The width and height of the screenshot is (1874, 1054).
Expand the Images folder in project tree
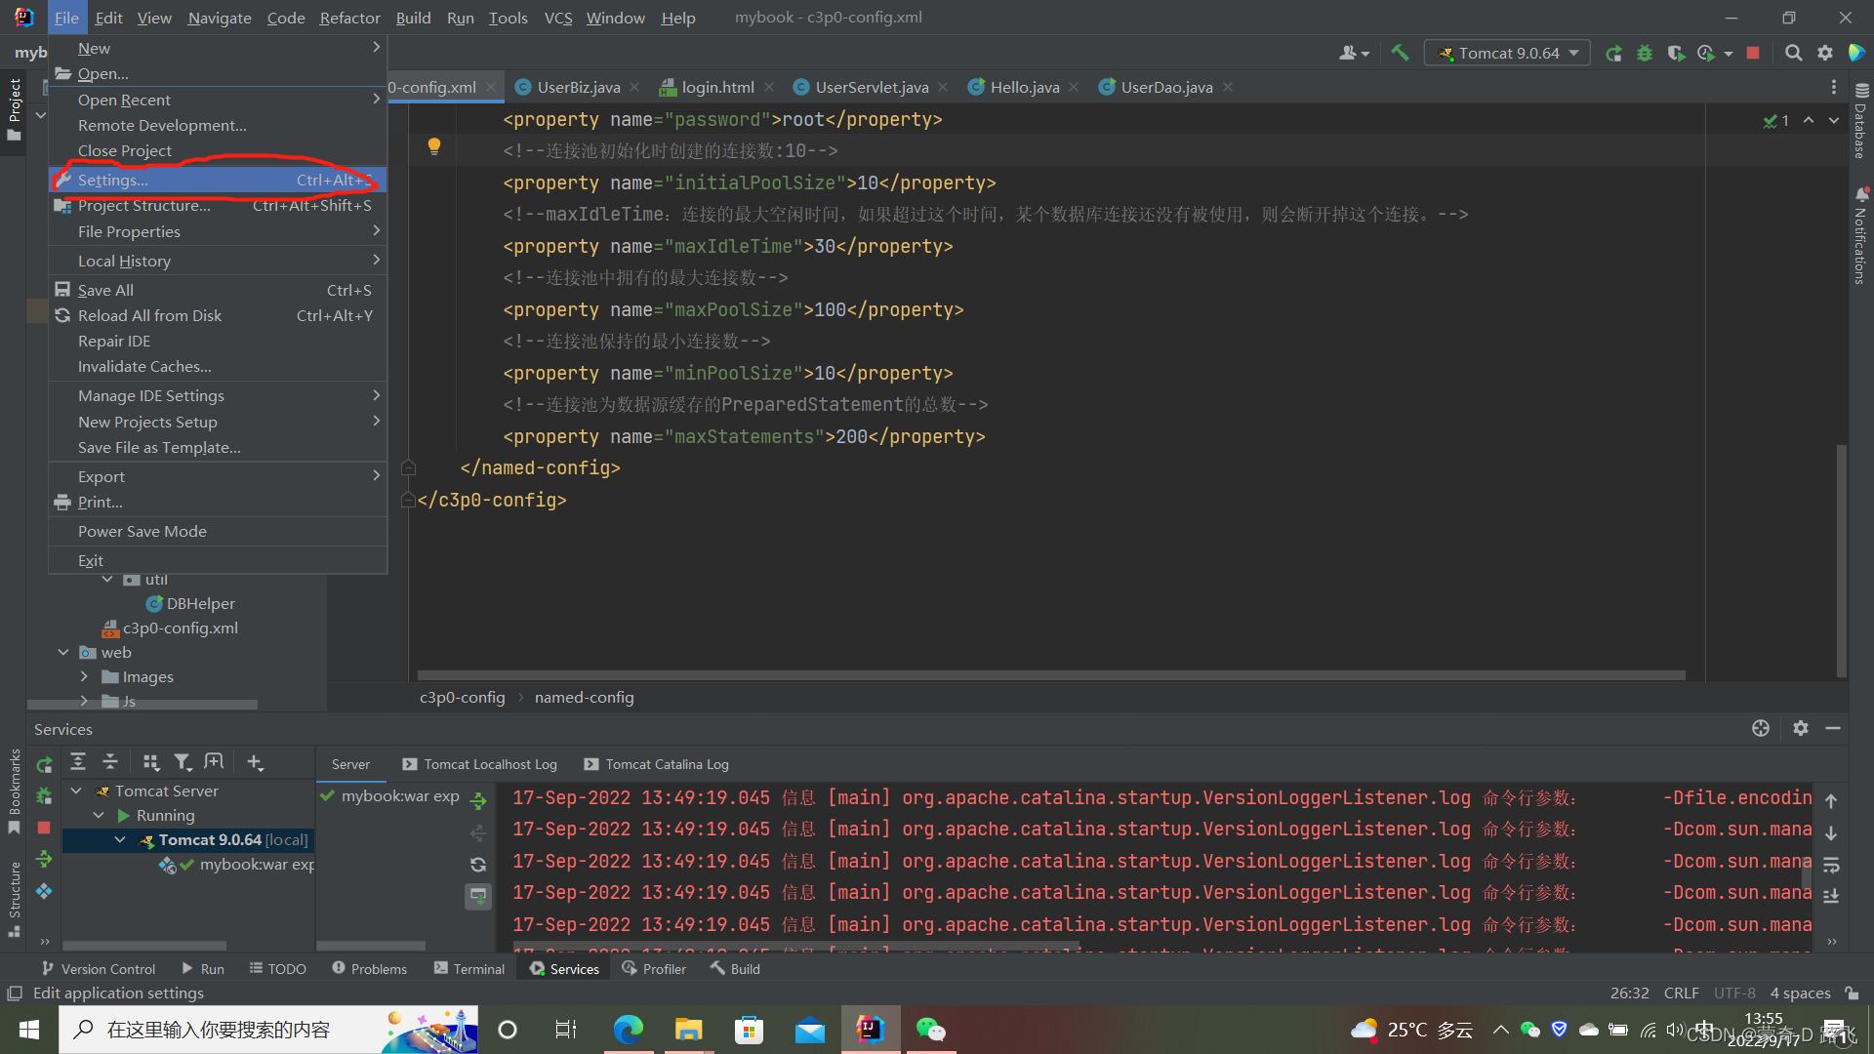[x=84, y=676]
